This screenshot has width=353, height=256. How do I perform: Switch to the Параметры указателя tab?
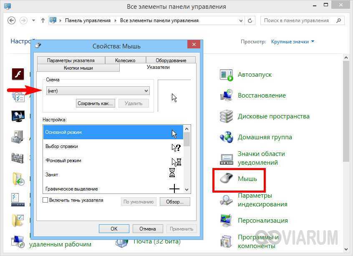pos(71,60)
